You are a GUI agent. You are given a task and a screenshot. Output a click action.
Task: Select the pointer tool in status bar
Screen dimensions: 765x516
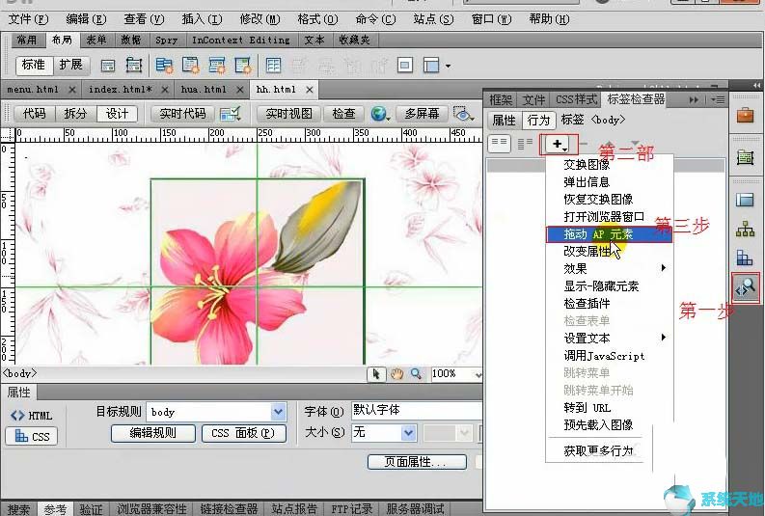pos(376,374)
